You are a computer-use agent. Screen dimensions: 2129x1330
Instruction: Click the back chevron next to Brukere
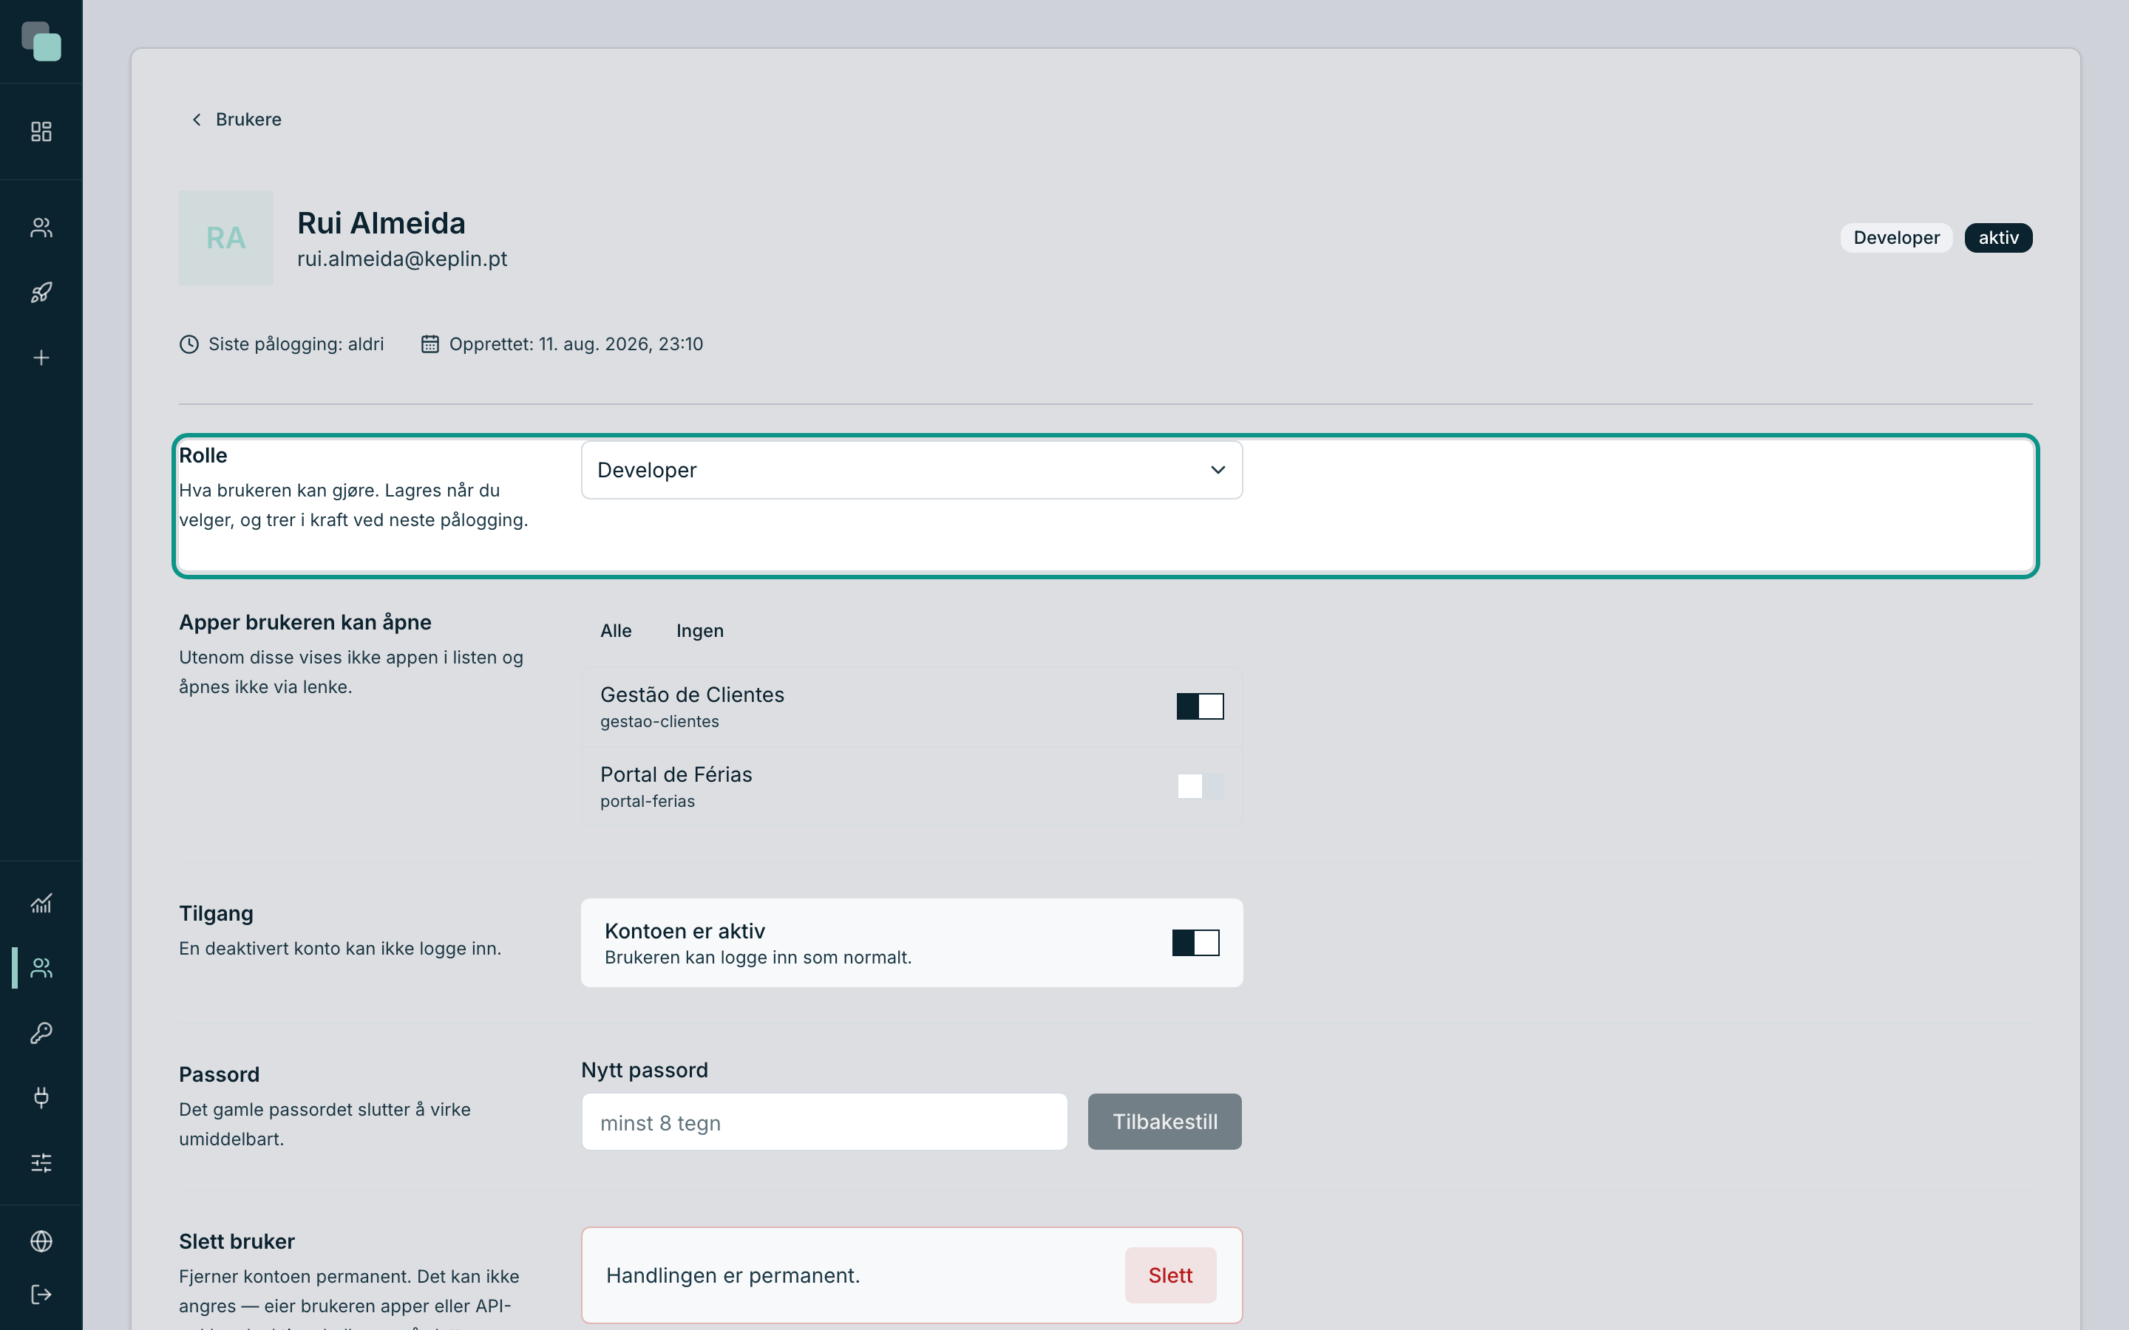pos(196,120)
